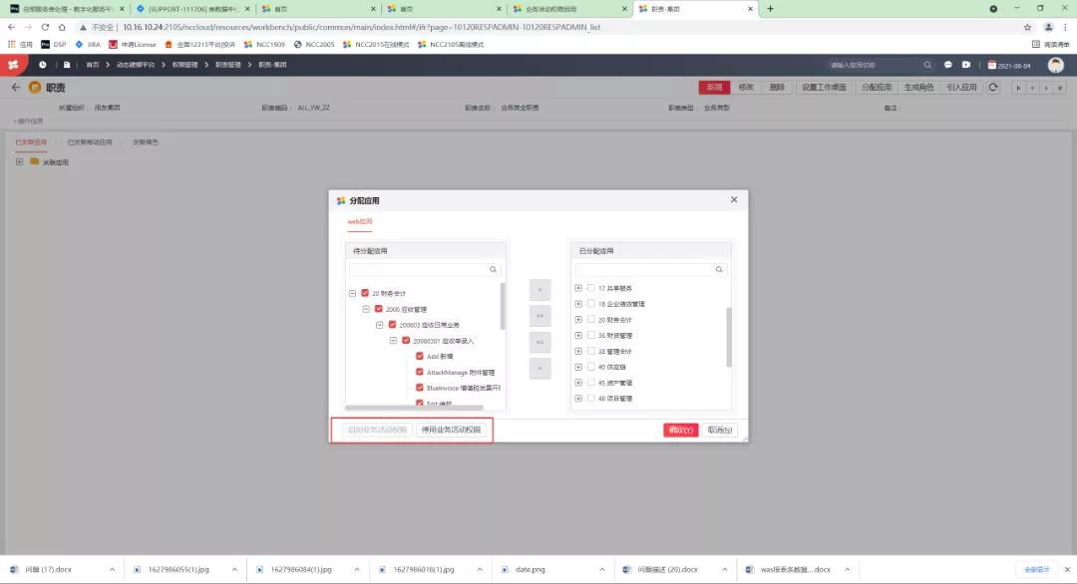The image size is (1077, 584).
Task: Click the magnifier icon in 待分配应用 search box
Action: click(493, 269)
